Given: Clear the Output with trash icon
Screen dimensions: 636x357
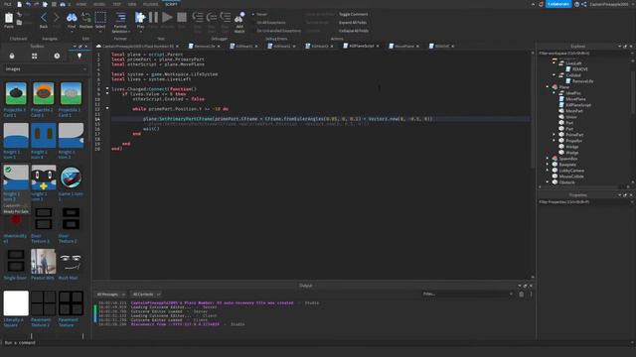Looking at the screenshot, I should [x=521, y=295].
